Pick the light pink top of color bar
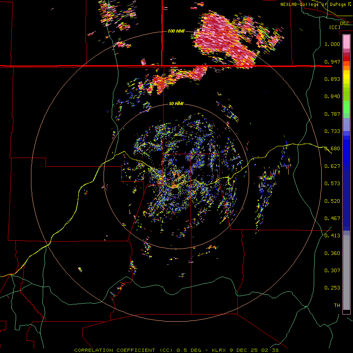Image resolution: width=353 pixels, height=353 pixels. point(346,42)
